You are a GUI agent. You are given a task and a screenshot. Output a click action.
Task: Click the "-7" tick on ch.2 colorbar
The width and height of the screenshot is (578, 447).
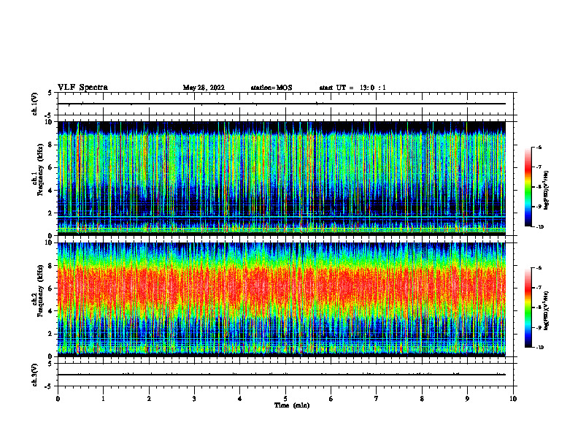click(x=539, y=288)
